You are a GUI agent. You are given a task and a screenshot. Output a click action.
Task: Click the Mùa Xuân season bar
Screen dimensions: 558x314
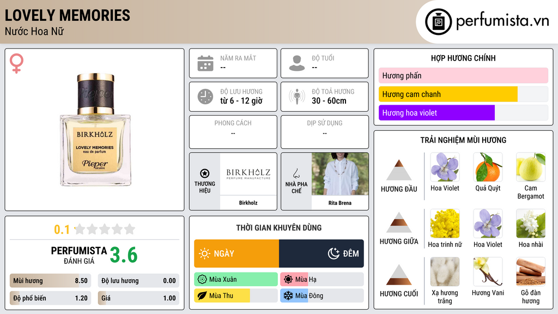[x=236, y=280]
